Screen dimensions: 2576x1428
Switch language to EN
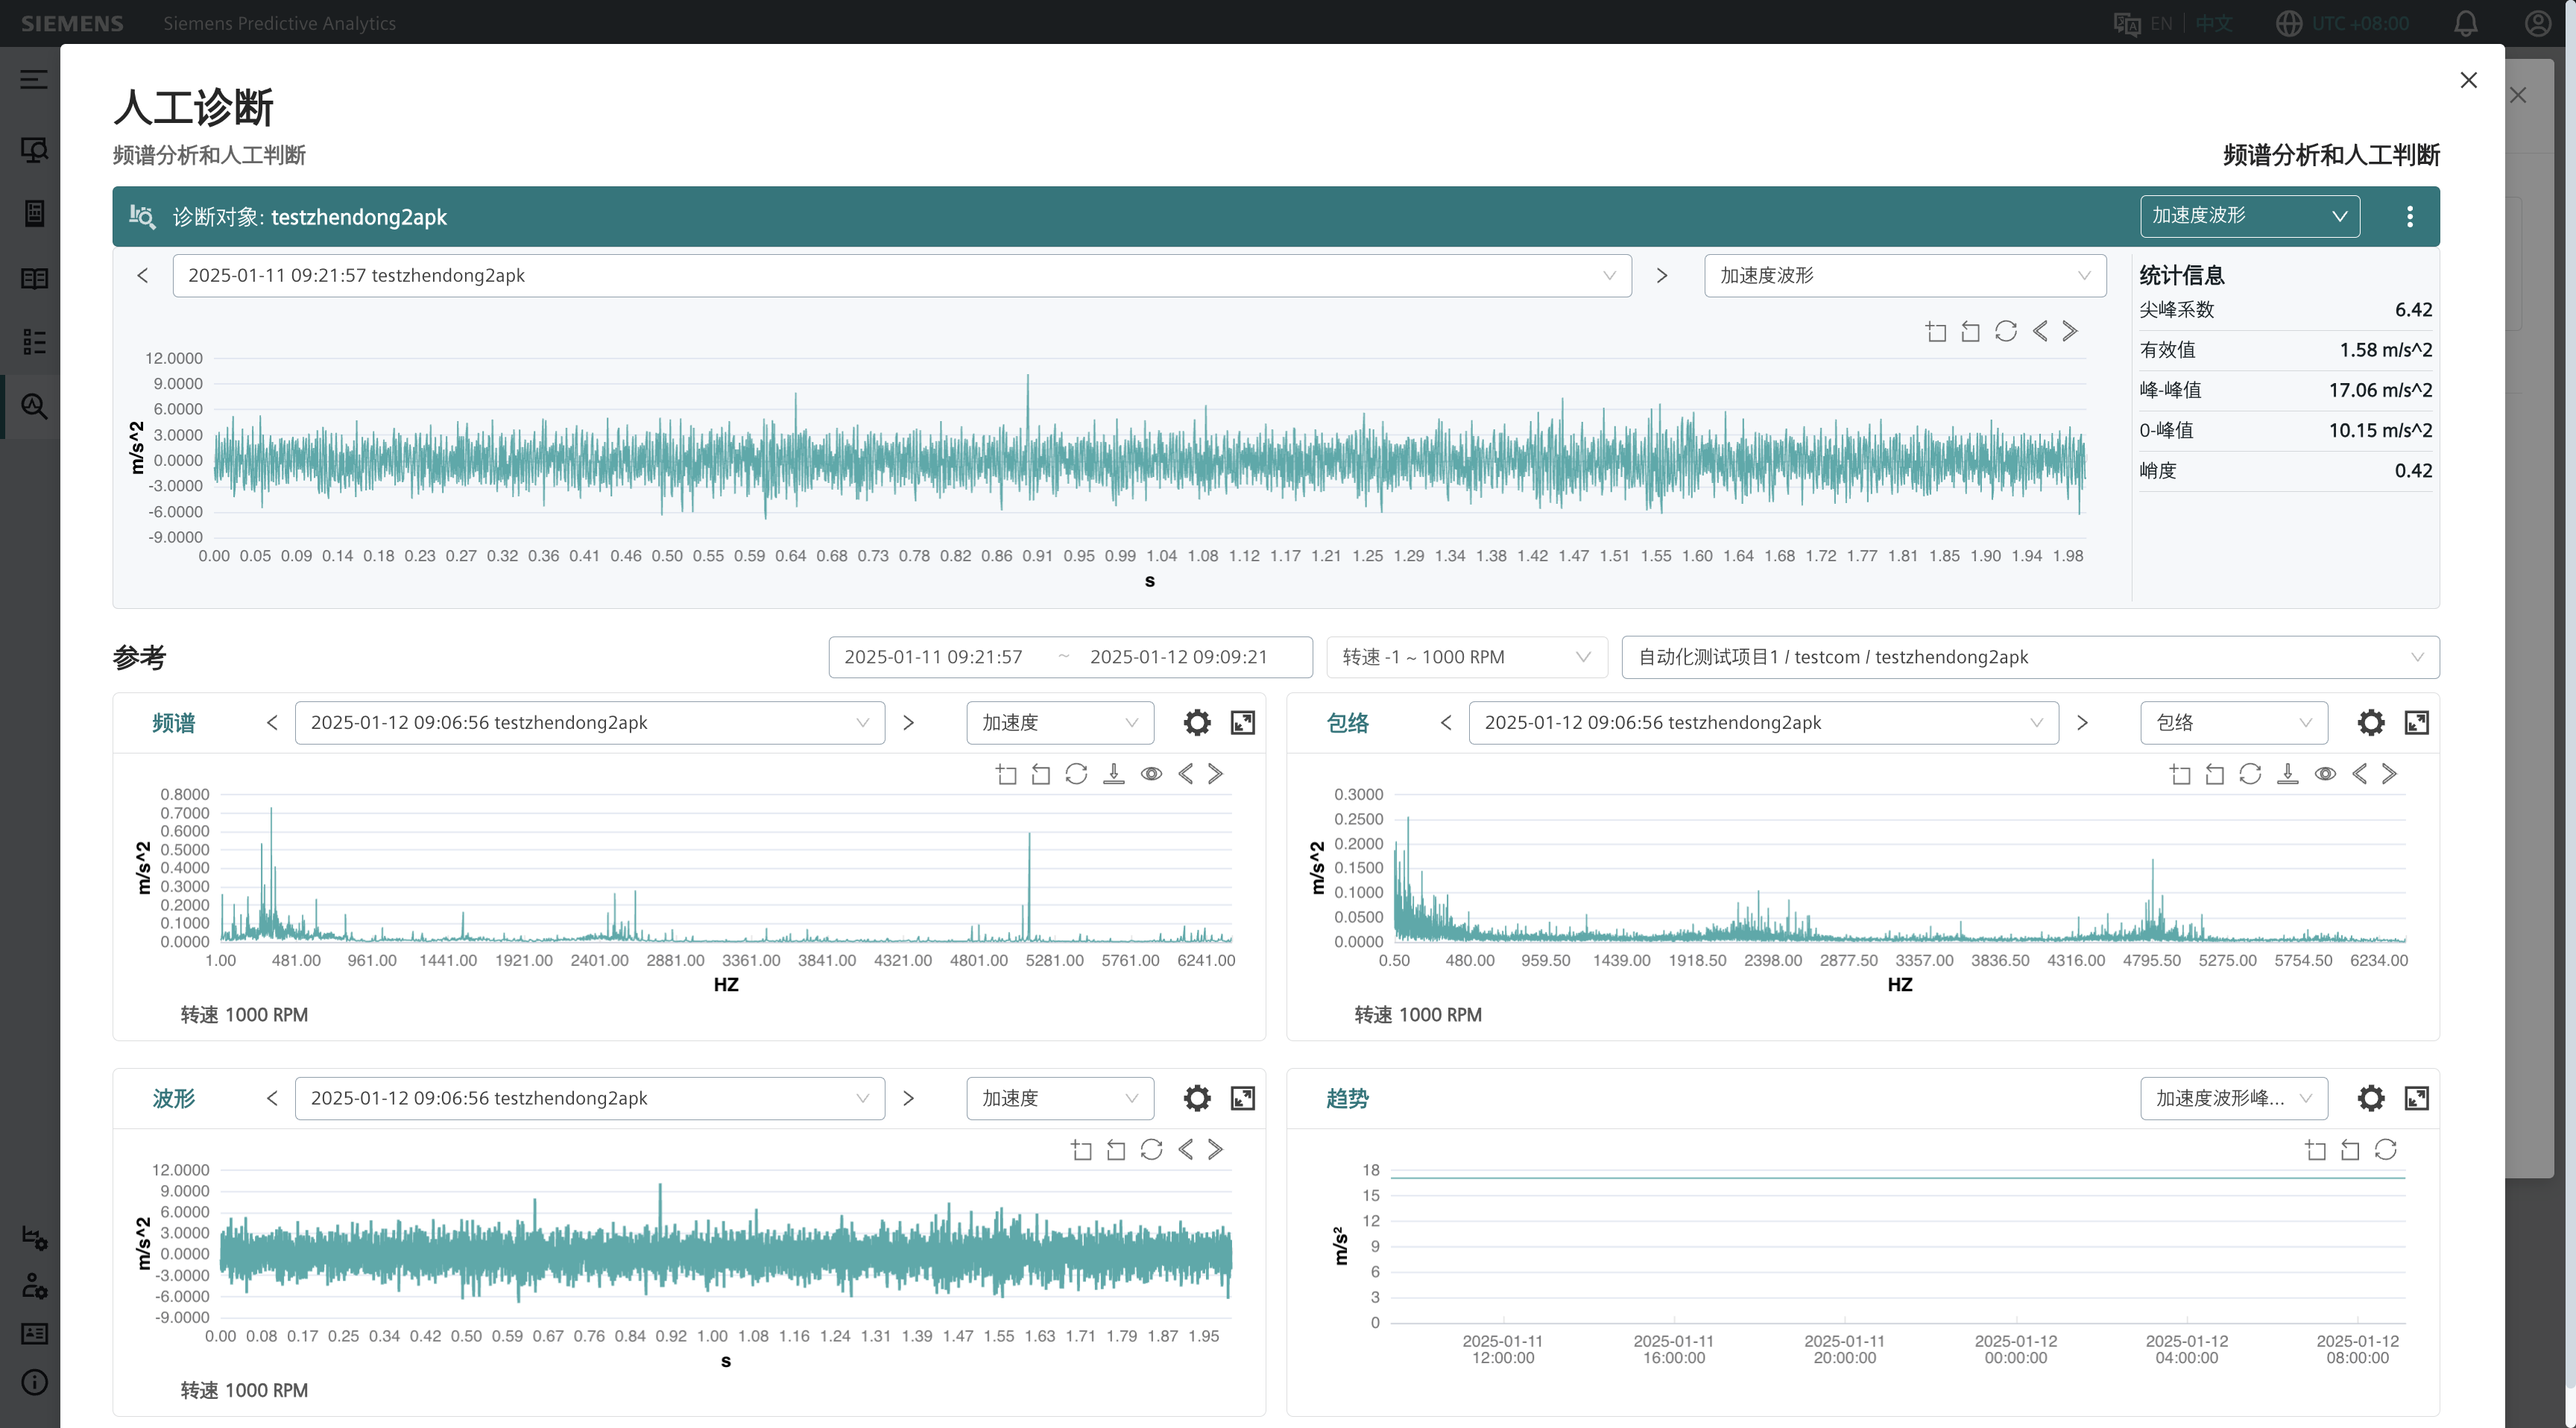click(x=2160, y=23)
